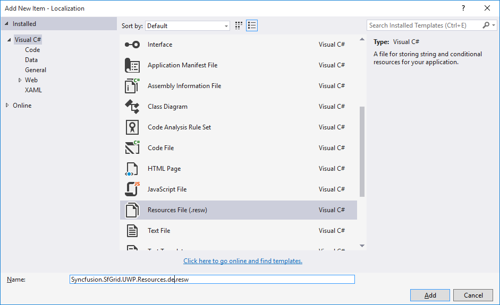Expand the Online section
500x305 pixels.
coord(7,105)
